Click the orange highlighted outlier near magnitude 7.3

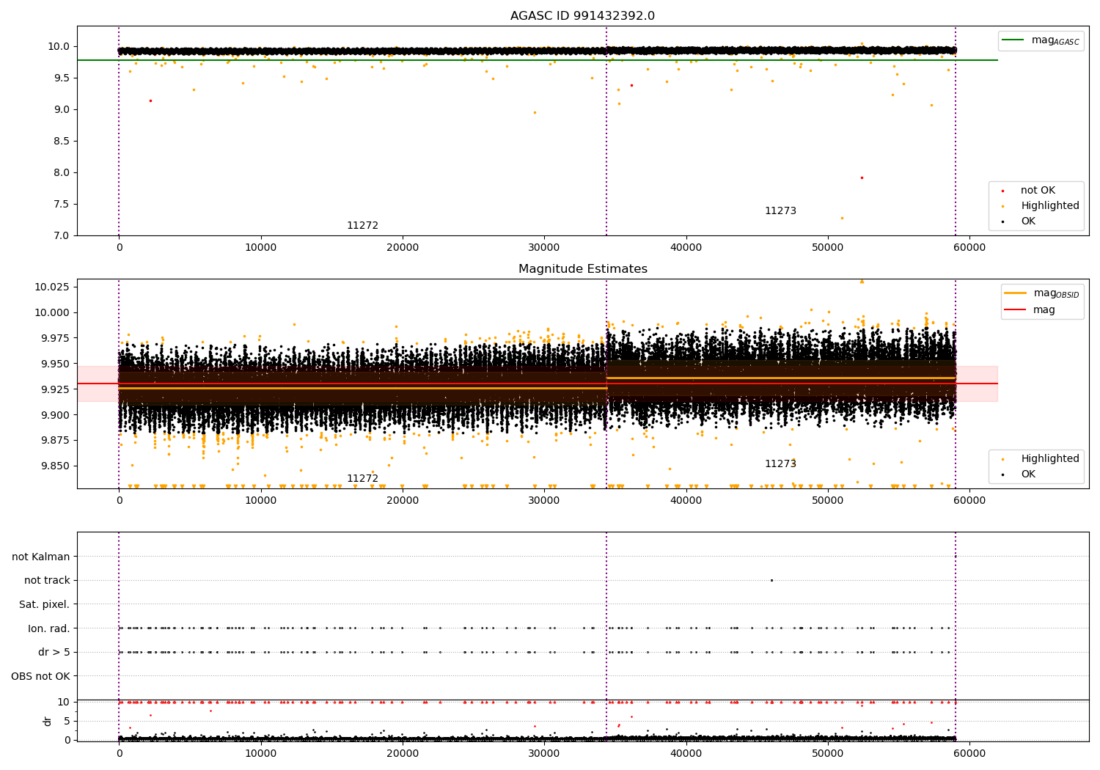842,218
